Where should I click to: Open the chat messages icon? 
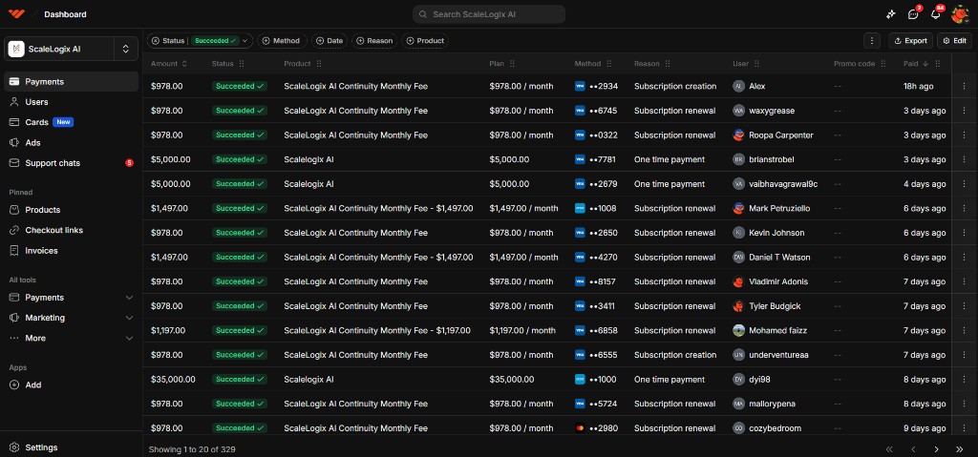point(913,14)
